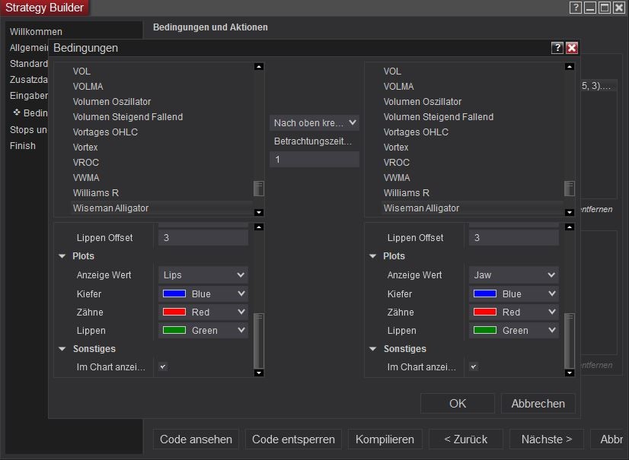Select VOLMA in left list
The height and width of the screenshot is (460, 629).
[88, 87]
